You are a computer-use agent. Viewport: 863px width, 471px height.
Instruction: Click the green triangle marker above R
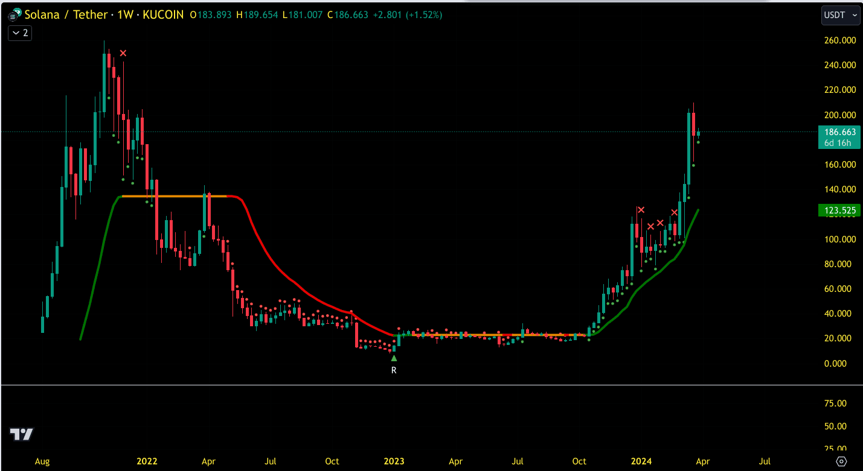(394, 358)
